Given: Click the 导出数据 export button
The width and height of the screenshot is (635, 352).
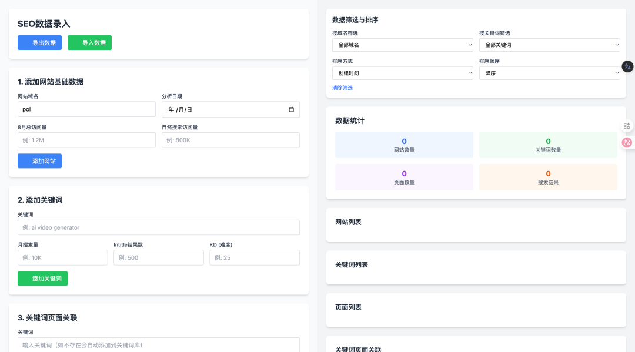Looking at the screenshot, I should pyautogui.click(x=40, y=42).
